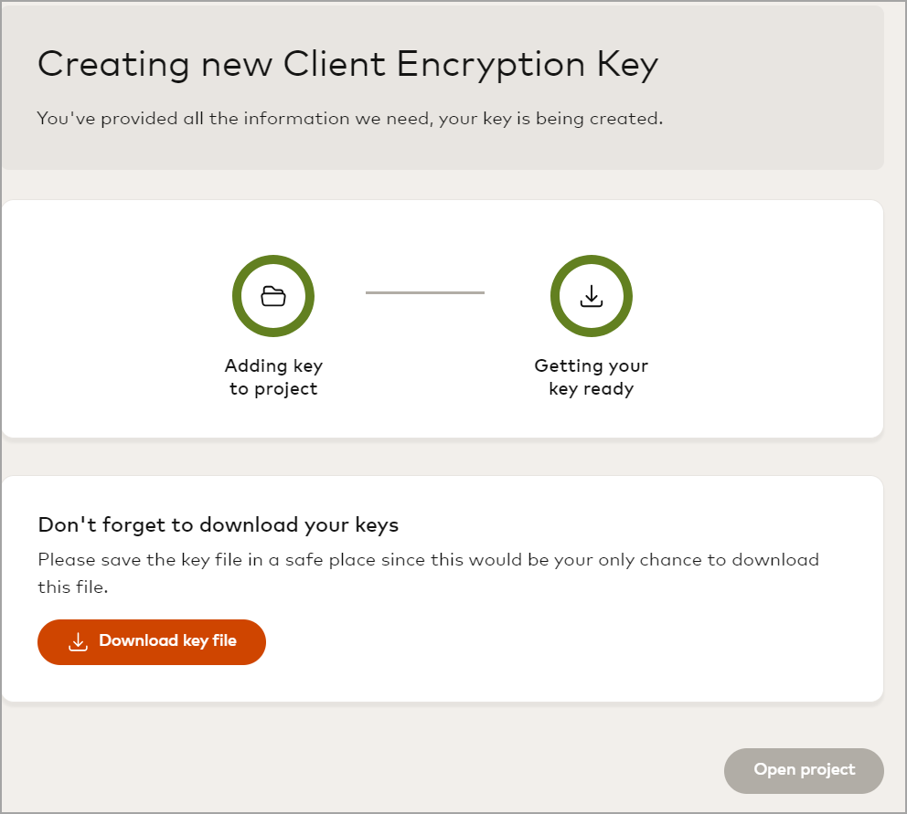This screenshot has width=907, height=814.
Task: Click the "Please save the key file" paragraph
Action: coord(428,559)
